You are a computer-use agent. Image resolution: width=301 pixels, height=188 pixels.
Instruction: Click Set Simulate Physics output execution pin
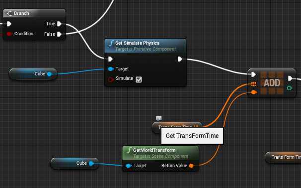[180, 59]
